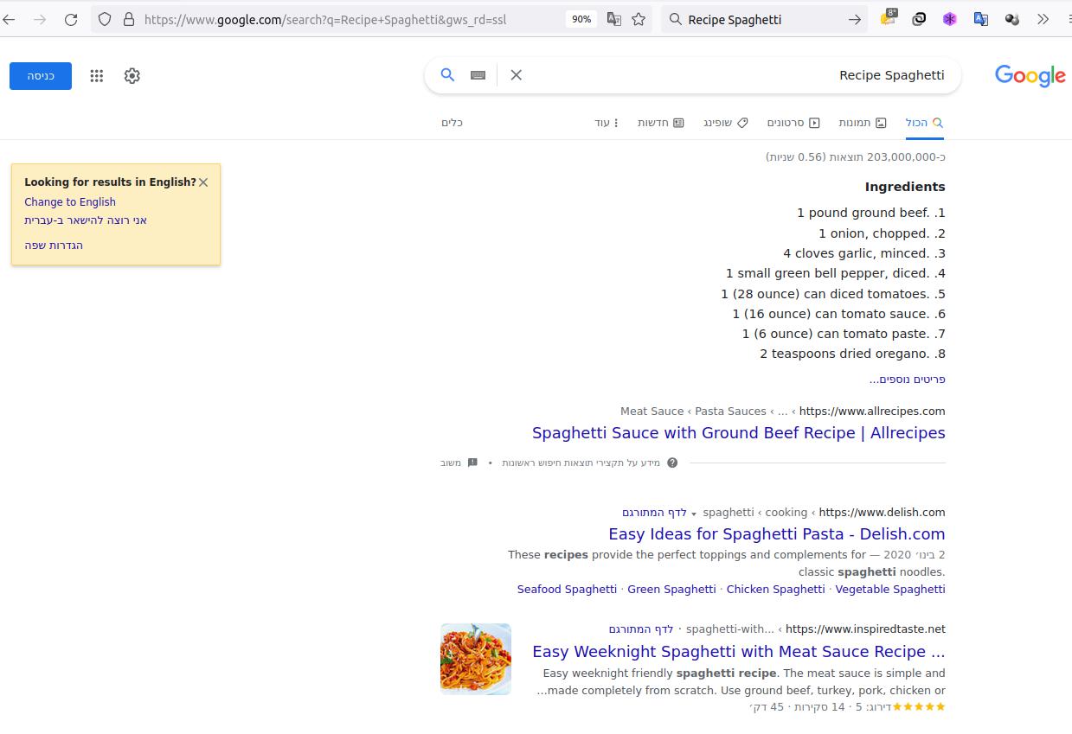Screen dimensions: 1072x734
Task: Open the Allrecipes spaghetti sauce result
Action: pyautogui.click(x=738, y=432)
